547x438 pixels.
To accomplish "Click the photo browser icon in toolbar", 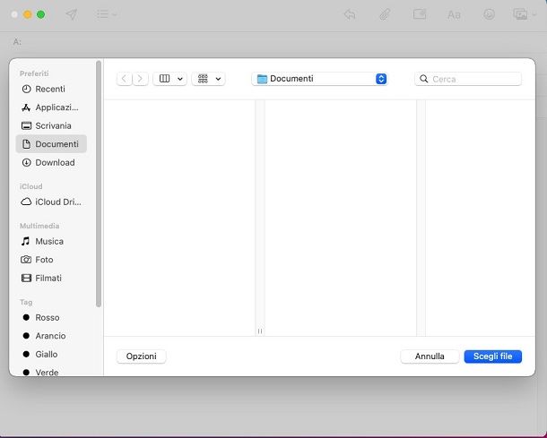I will click(520, 14).
